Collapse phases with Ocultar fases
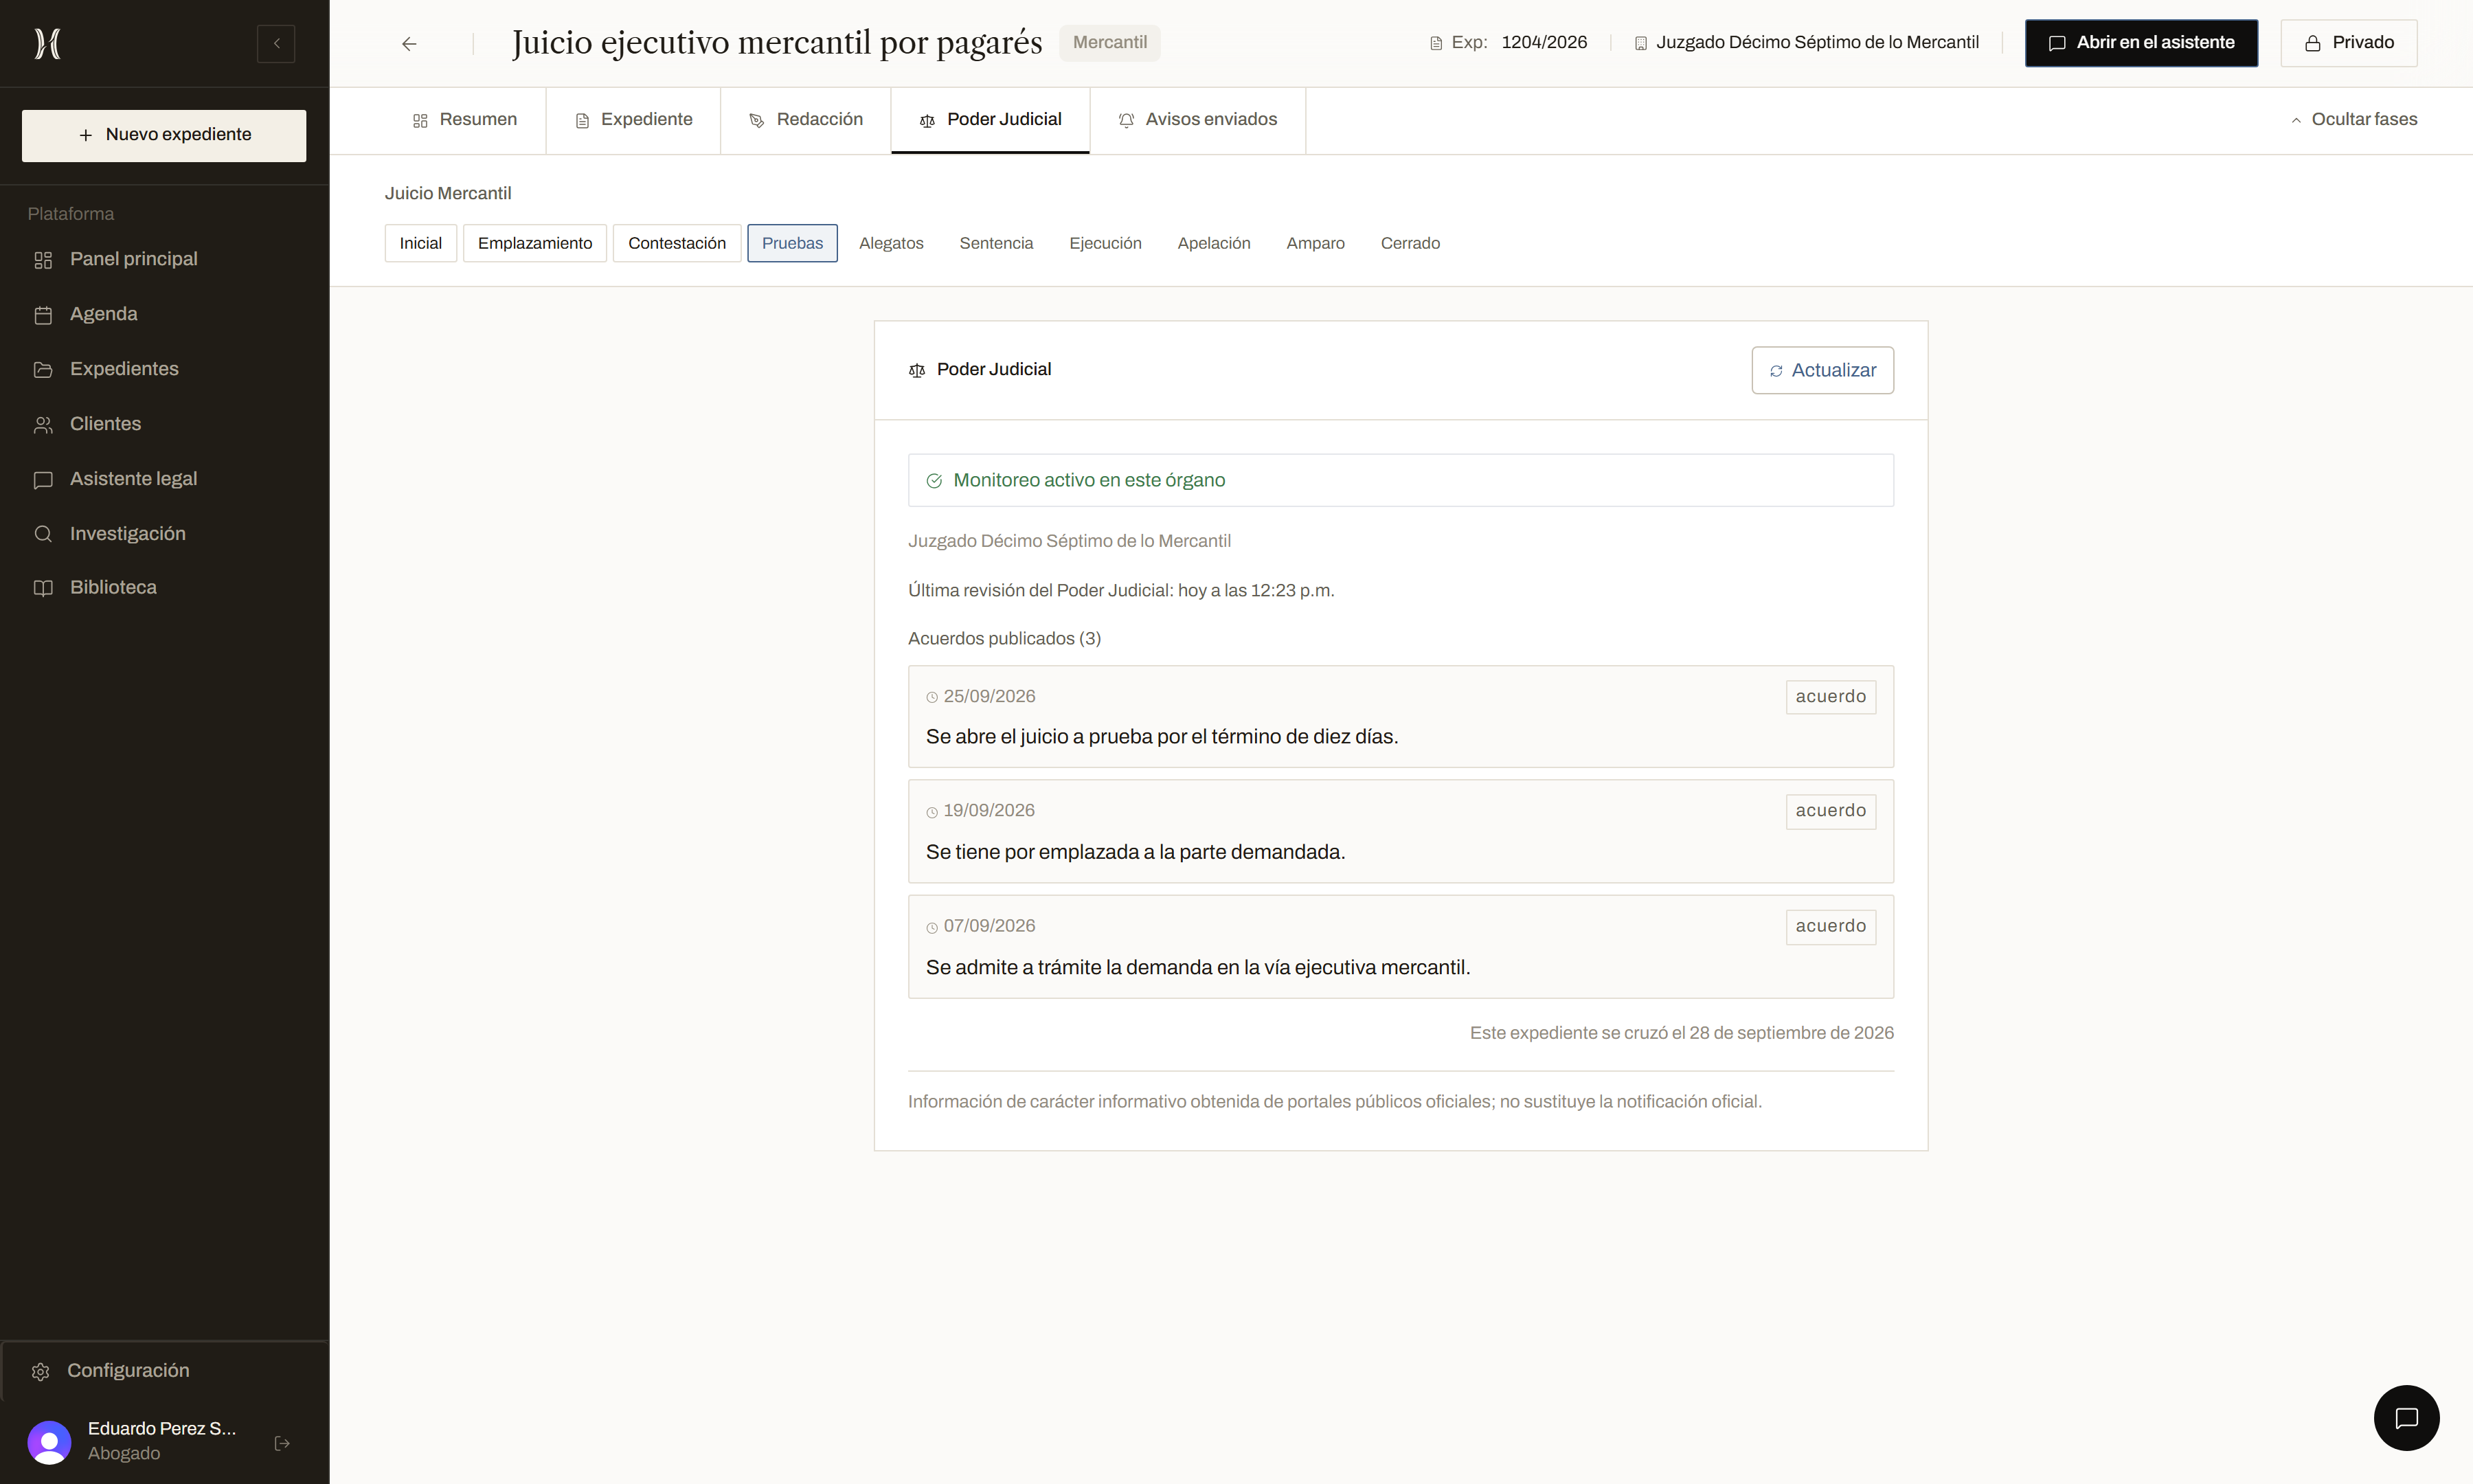Viewport: 2473px width, 1484px height. pos(2353,120)
